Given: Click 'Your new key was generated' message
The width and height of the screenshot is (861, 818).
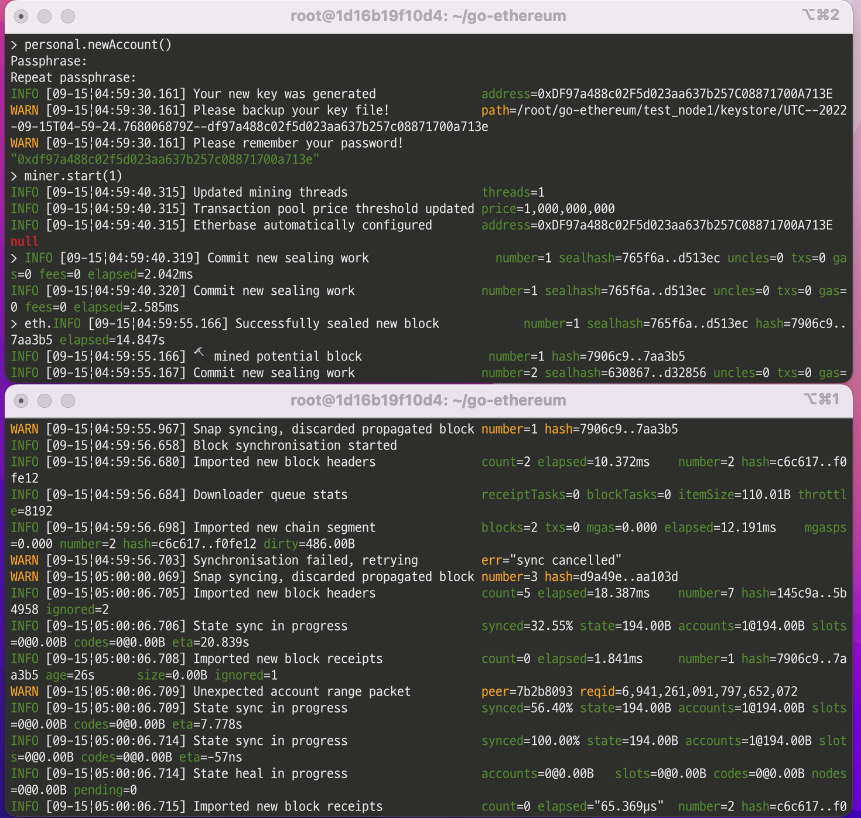Looking at the screenshot, I should [285, 94].
